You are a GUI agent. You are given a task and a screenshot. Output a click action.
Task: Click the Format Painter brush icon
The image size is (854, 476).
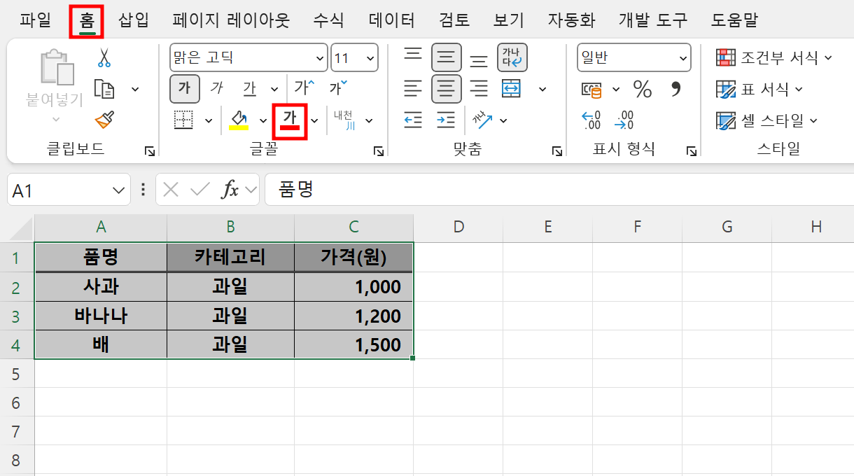pyautogui.click(x=104, y=120)
